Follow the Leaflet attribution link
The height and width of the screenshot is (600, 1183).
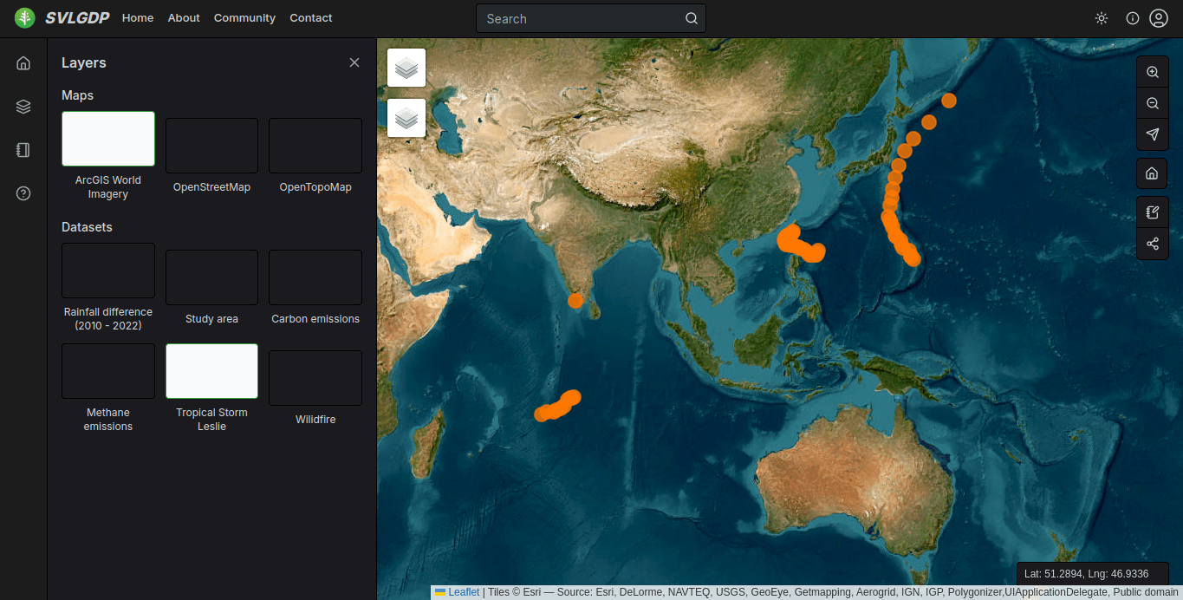[464, 592]
